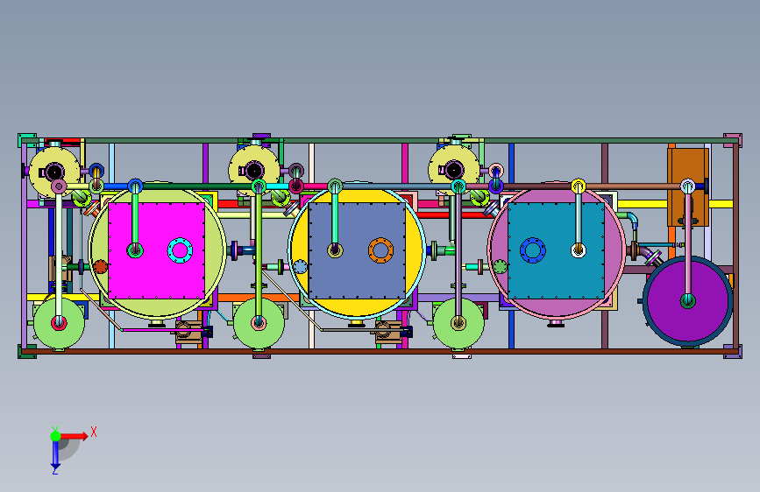Pick the green round port on pink tank
Screen dimensions: 760x492
pos(500,267)
